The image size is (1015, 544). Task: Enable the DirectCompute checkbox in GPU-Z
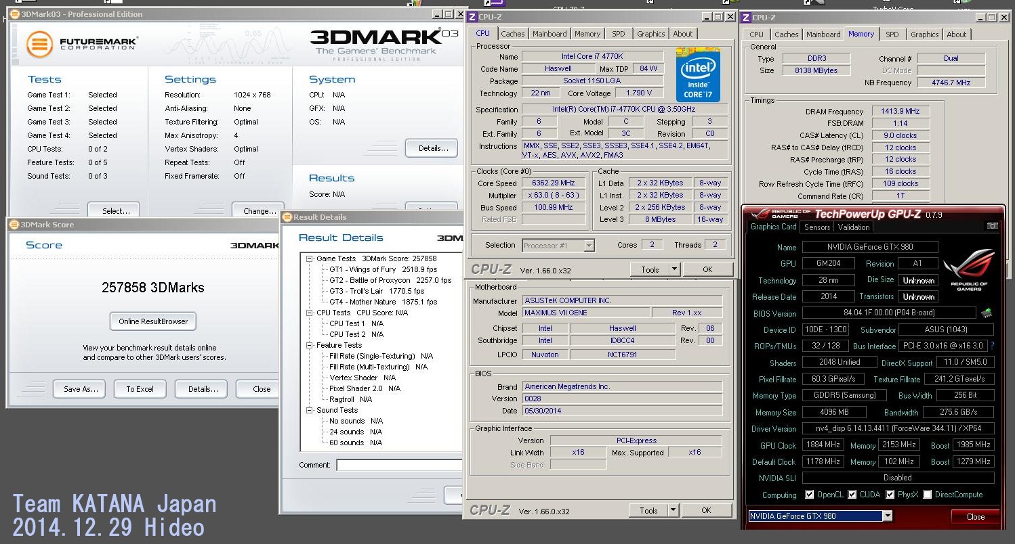927,495
